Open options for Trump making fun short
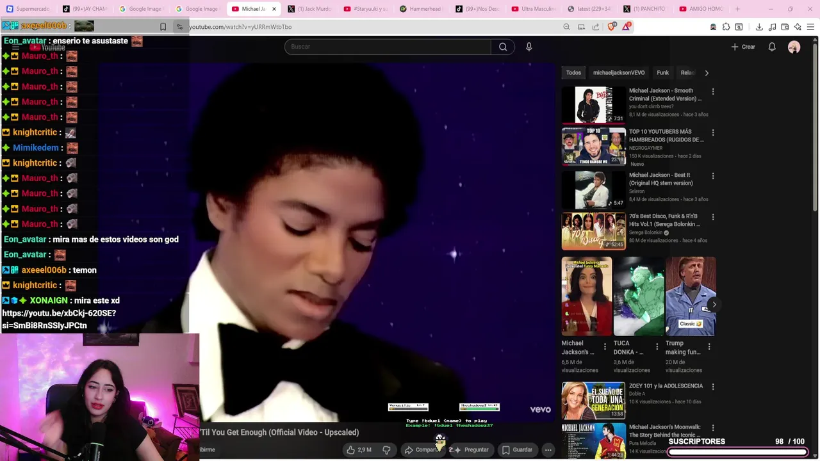The width and height of the screenshot is (820, 461). tap(709, 346)
